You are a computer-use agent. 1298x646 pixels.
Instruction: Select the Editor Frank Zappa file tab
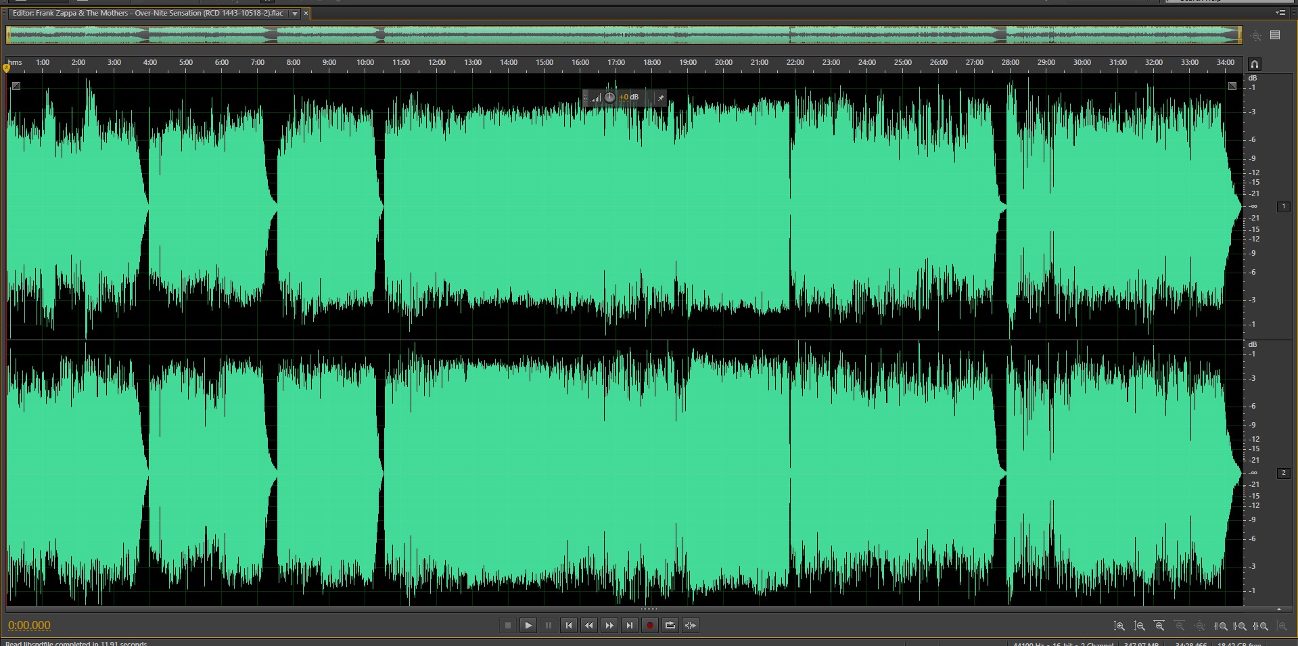[x=147, y=14]
